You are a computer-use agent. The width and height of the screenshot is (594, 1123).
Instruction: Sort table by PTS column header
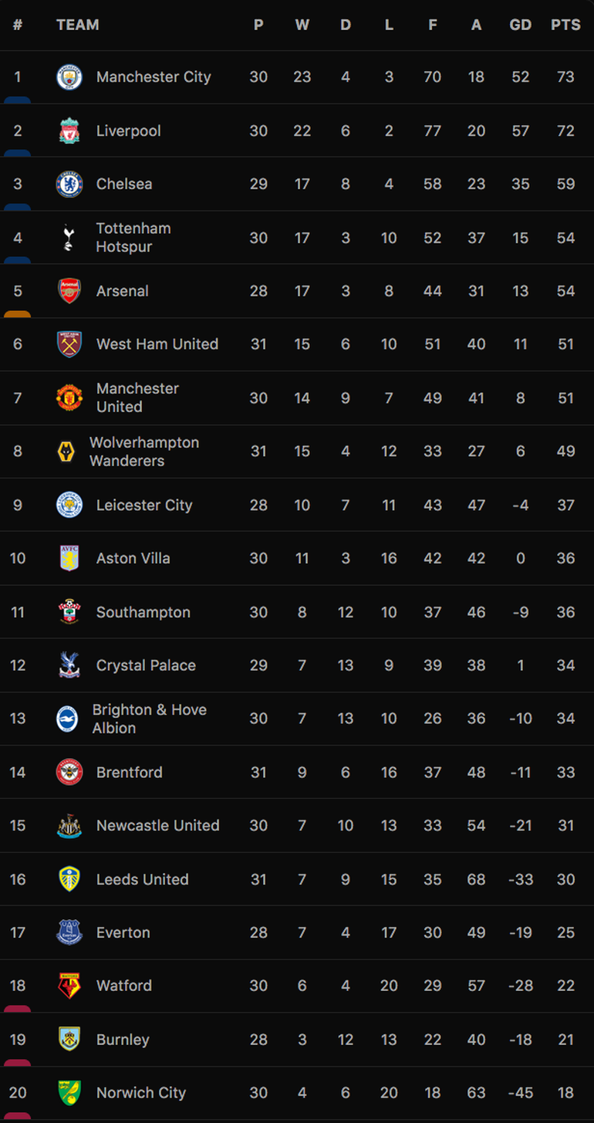tap(565, 25)
